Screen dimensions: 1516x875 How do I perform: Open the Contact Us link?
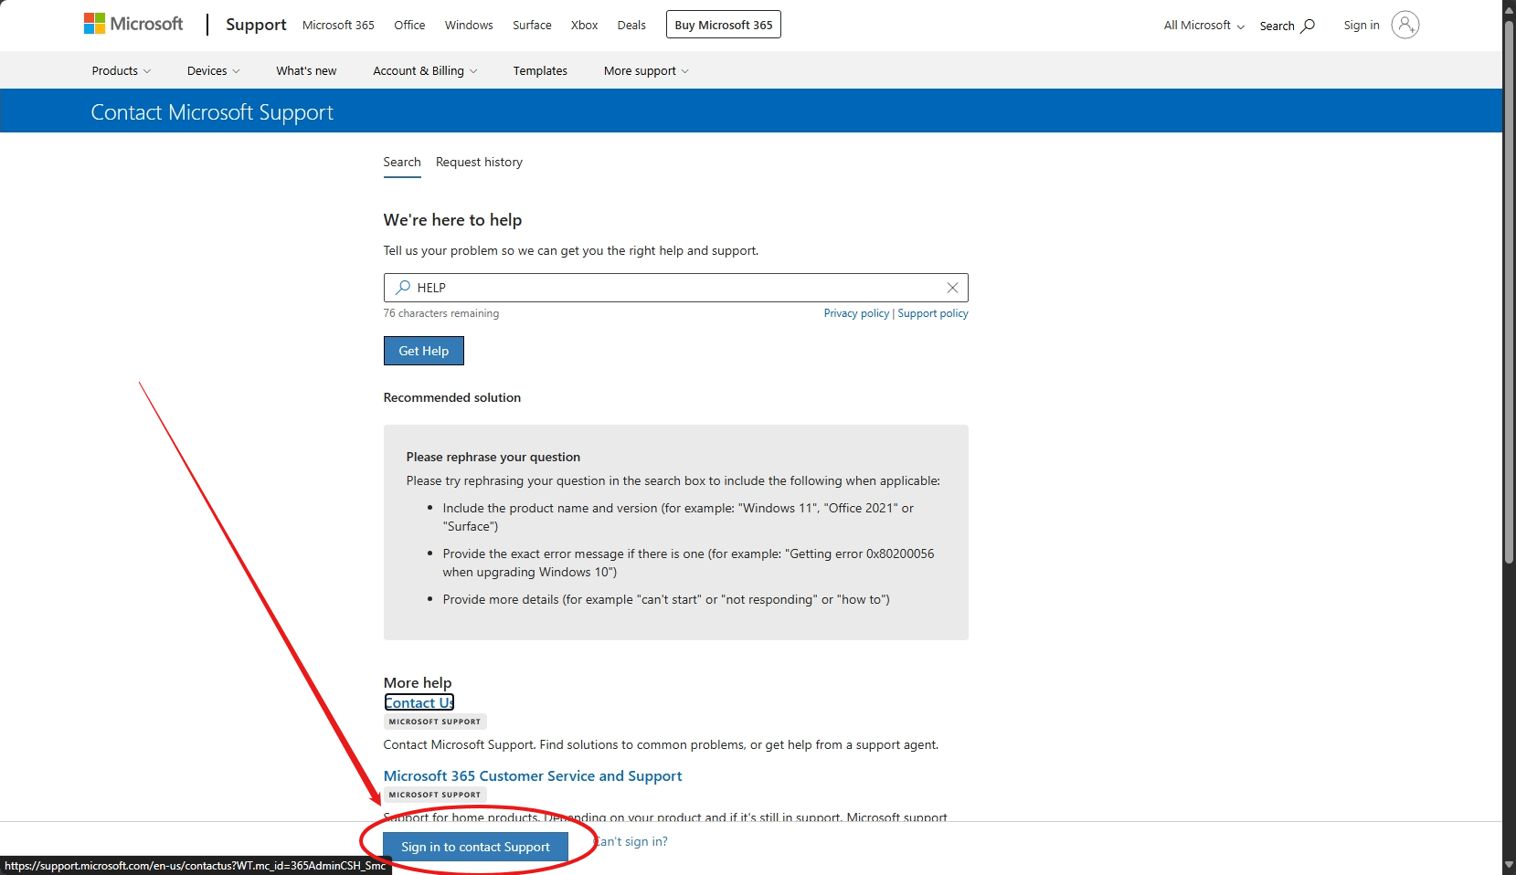[419, 702]
